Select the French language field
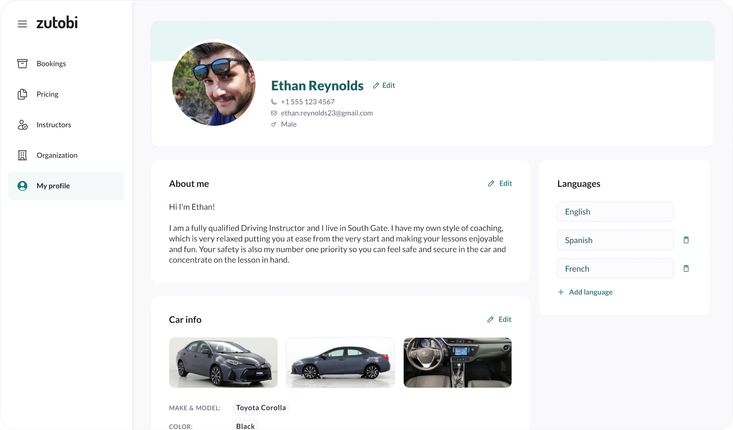 (x=615, y=268)
